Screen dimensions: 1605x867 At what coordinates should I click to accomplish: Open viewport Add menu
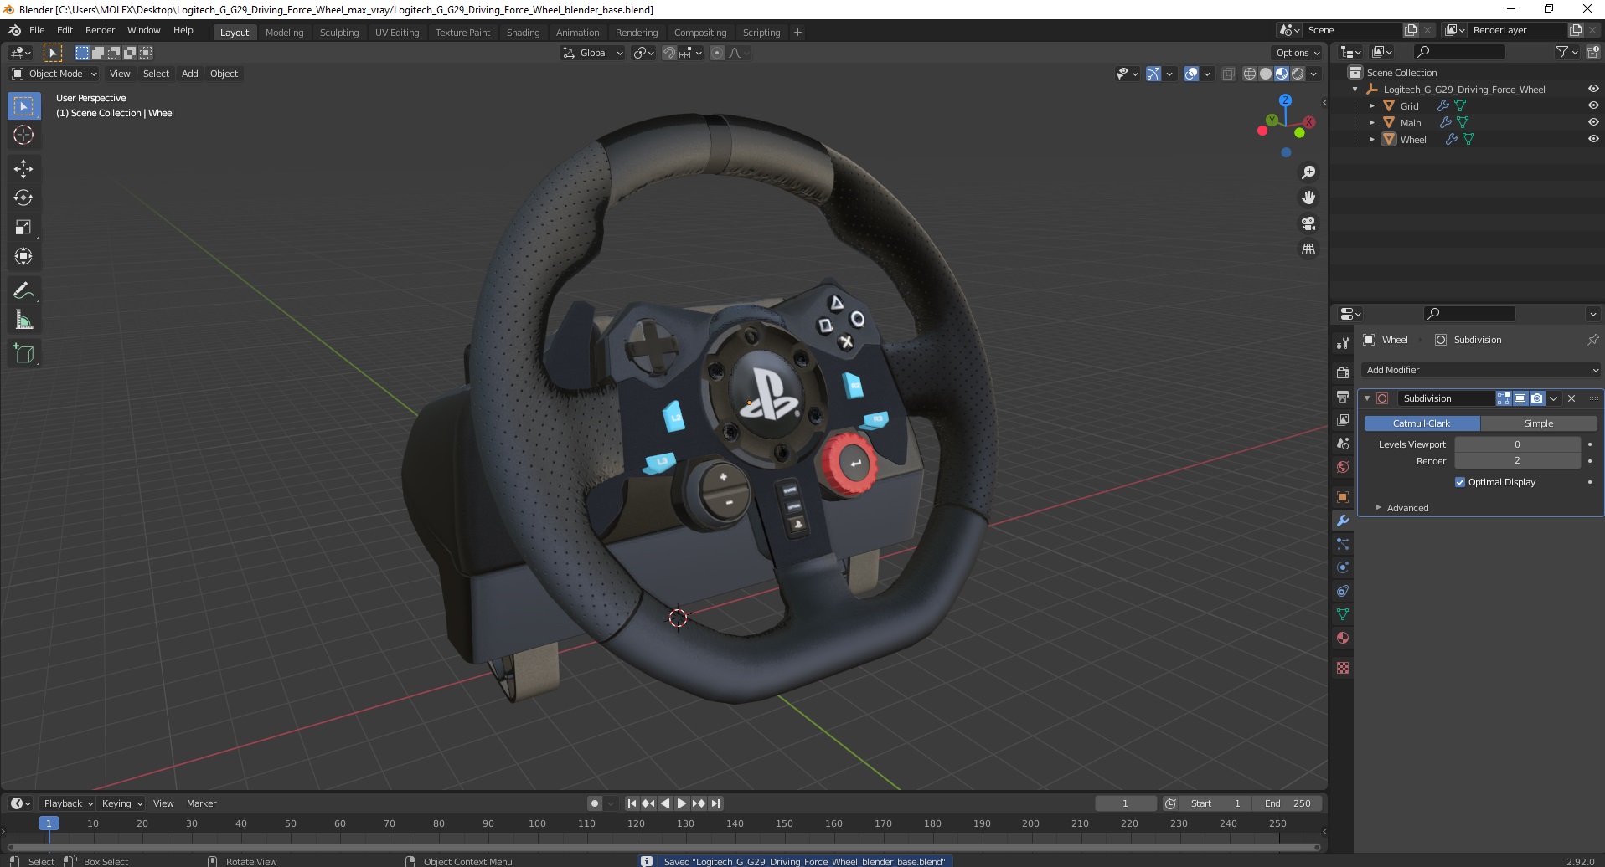[190, 74]
